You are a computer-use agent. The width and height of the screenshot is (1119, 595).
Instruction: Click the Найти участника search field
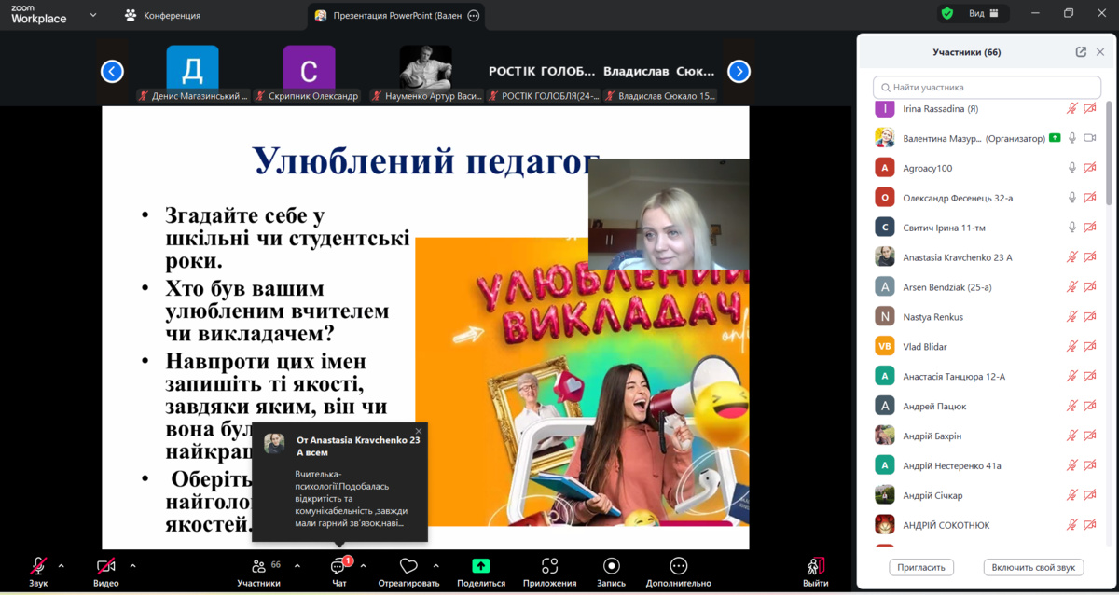click(987, 87)
